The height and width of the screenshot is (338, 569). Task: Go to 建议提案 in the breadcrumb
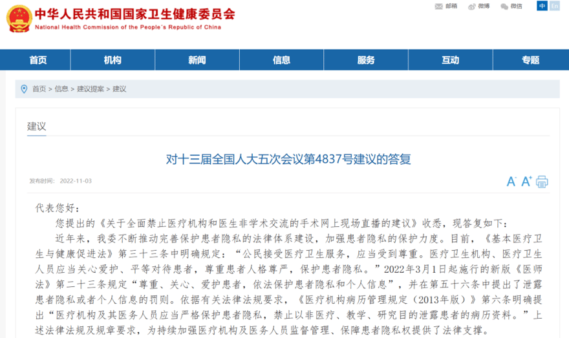(91, 89)
